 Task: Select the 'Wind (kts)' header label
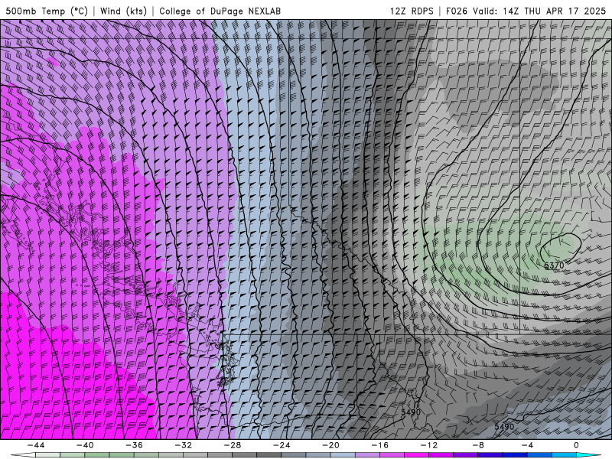pyautogui.click(x=123, y=11)
